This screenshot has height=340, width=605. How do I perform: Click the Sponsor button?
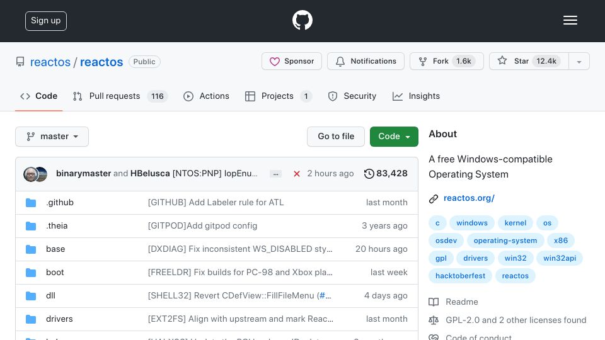coord(292,61)
